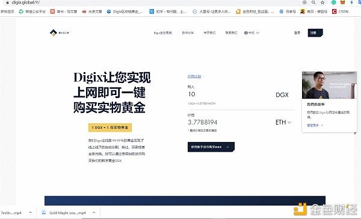The height and width of the screenshot is (219, 361).
Task: Expand the ETH currency dropdown
Action: click(283, 122)
